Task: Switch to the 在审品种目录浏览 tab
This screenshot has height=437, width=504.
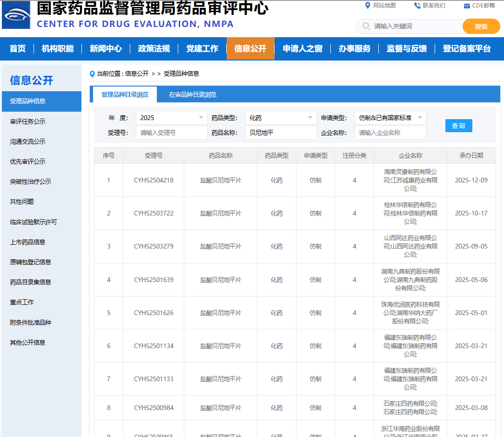Action: coord(192,94)
